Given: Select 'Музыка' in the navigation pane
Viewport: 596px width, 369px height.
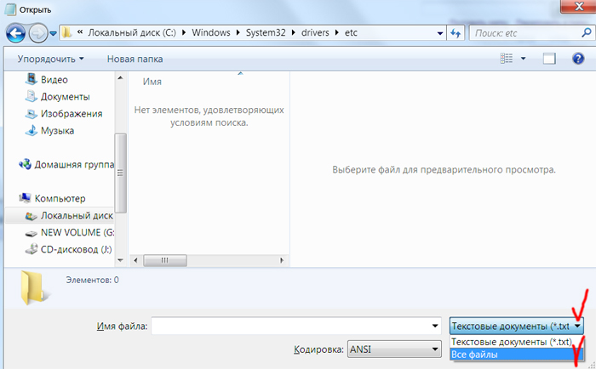Looking at the screenshot, I should pos(49,131).
